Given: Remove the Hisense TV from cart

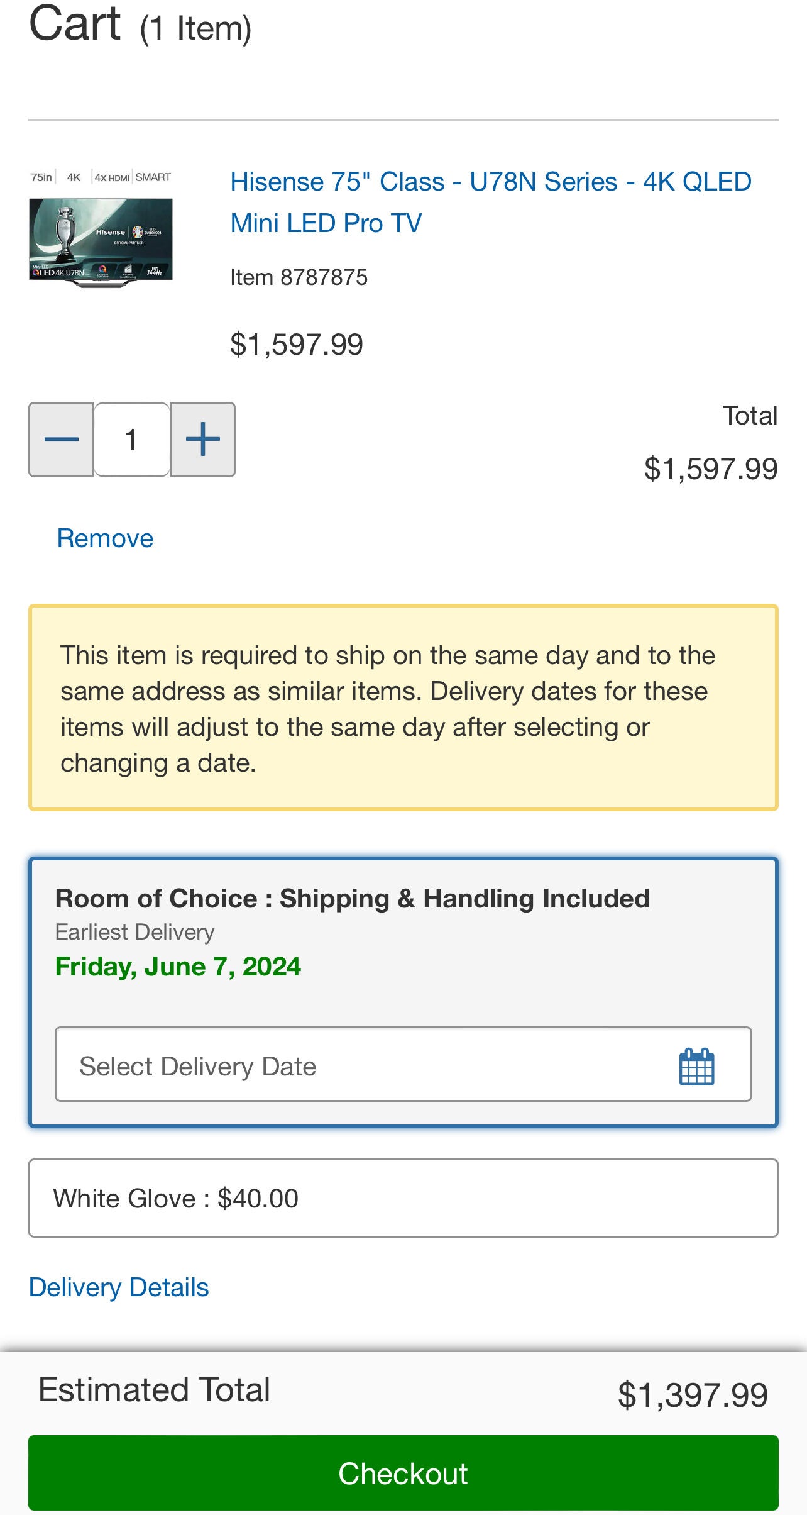Looking at the screenshot, I should pyautogui.click(x=105, y=538).
